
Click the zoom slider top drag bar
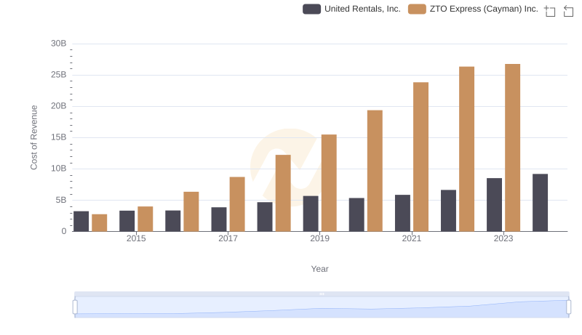(x=322, y=294)
